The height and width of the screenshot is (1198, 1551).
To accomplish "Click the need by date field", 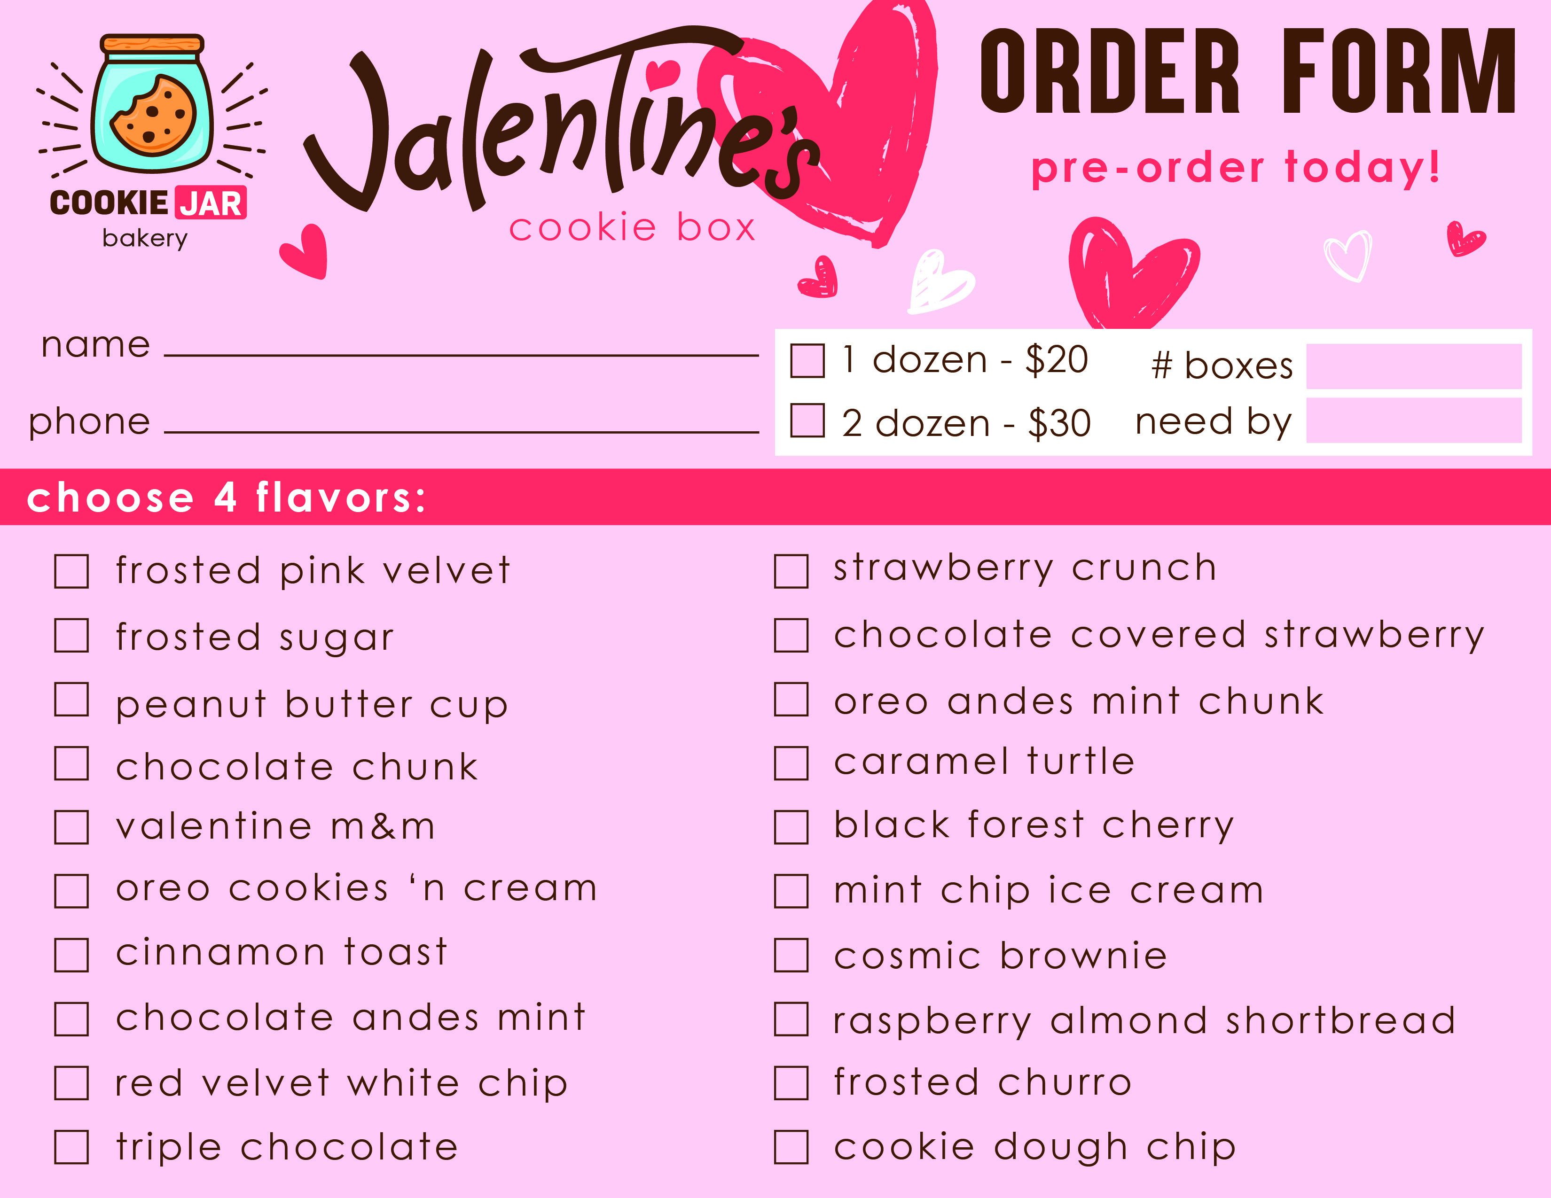I will (x=1413, y=420).
